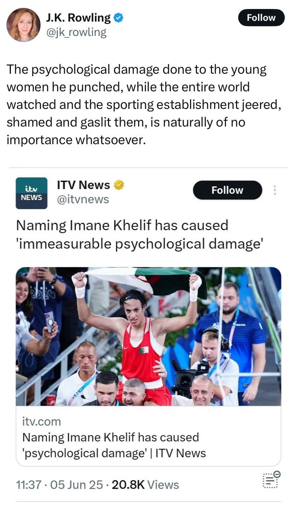The height and width of the screenshot is (508, 297).
Task: Follow the ITV News account
Action: 227,190
